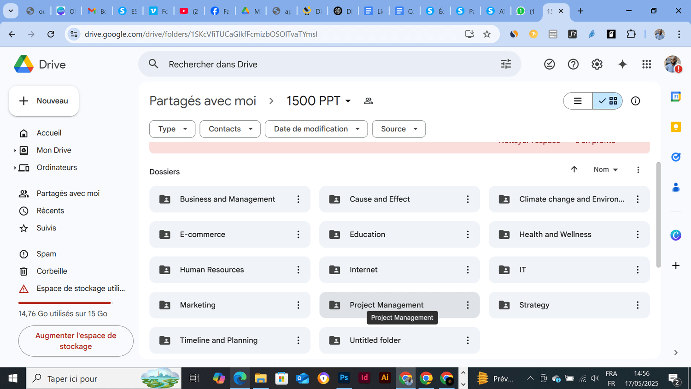Open more options for E-commerce folder
Viewport: 691px width, 389px height.
pos(298,235)
